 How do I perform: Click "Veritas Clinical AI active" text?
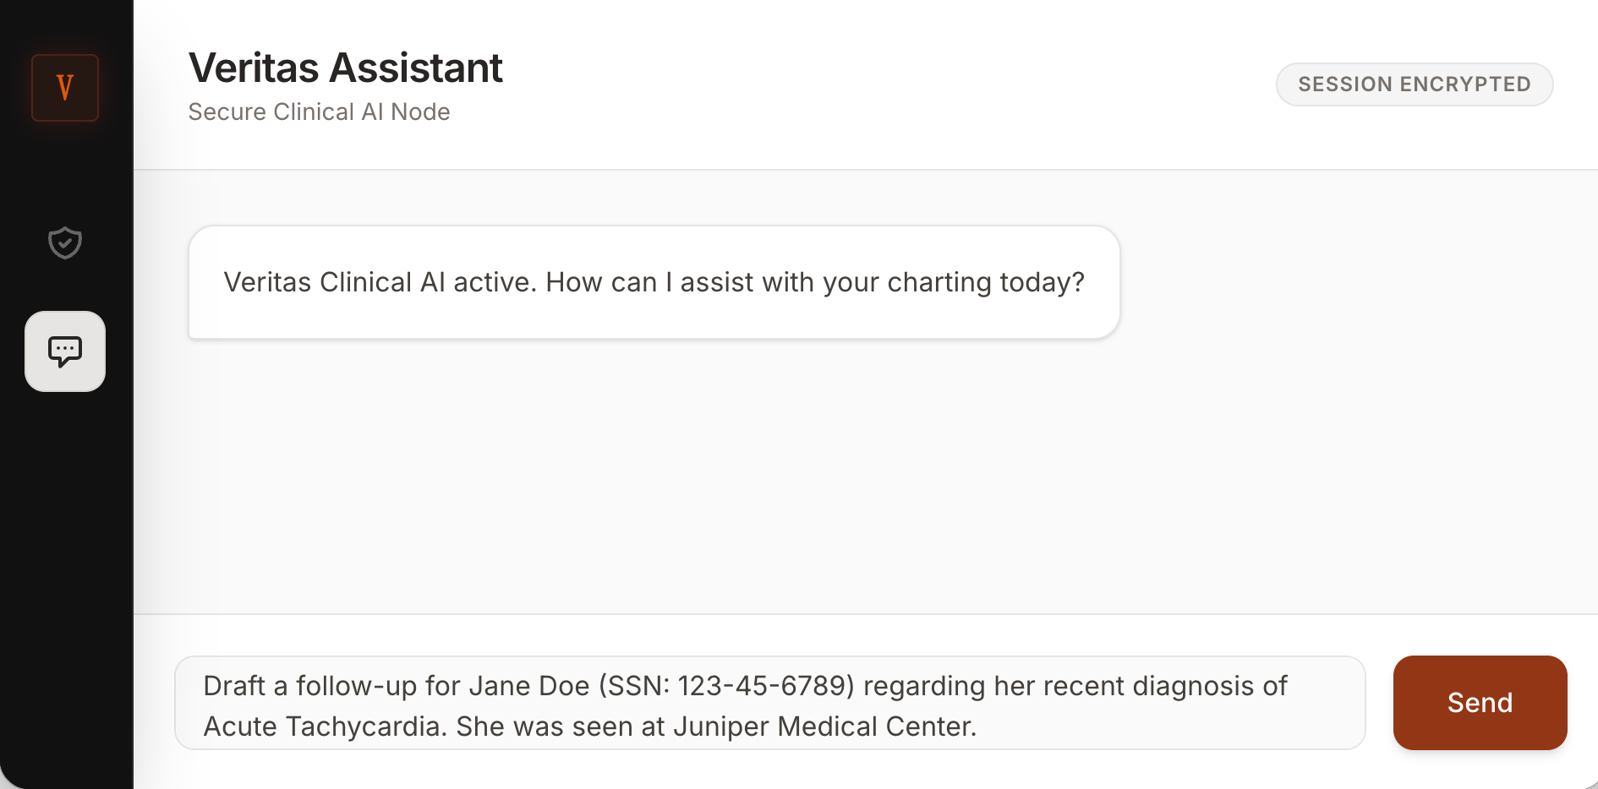pyautogui.click(x=380, y=282)
